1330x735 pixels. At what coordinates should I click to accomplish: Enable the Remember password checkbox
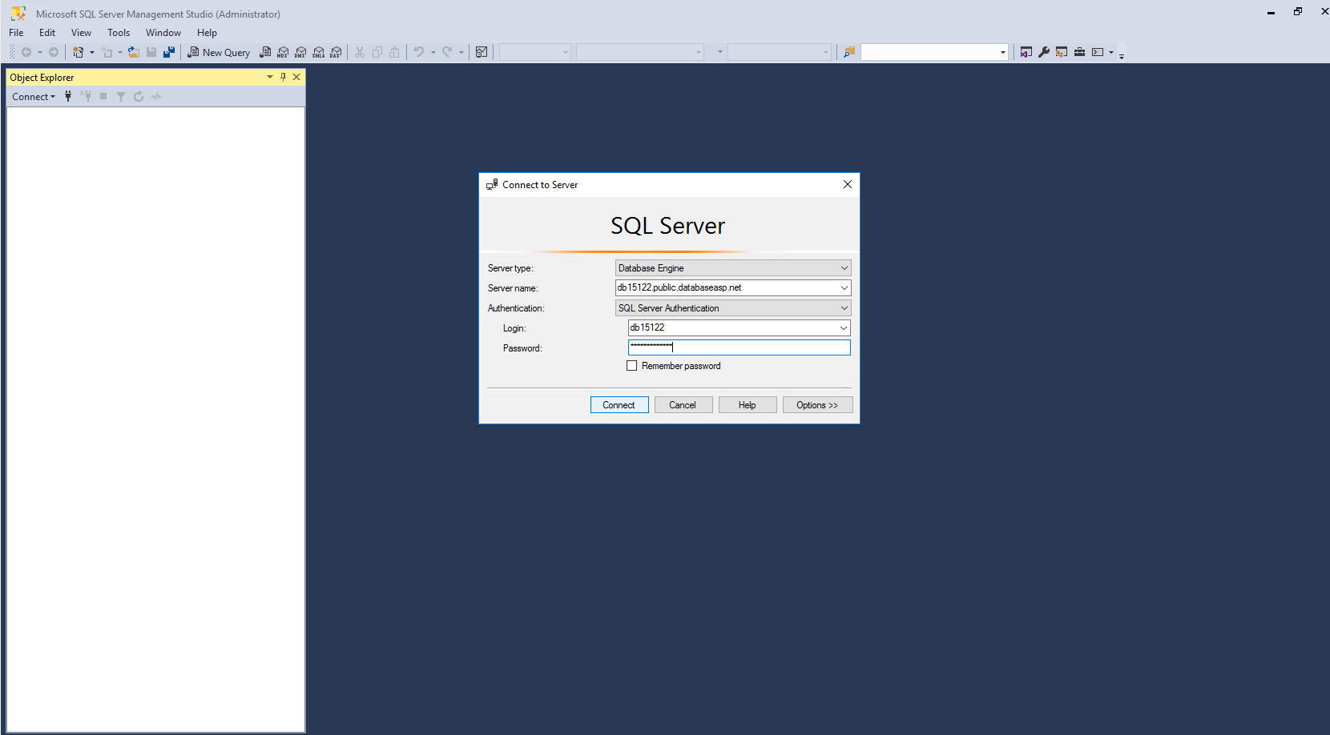point(632,366)
